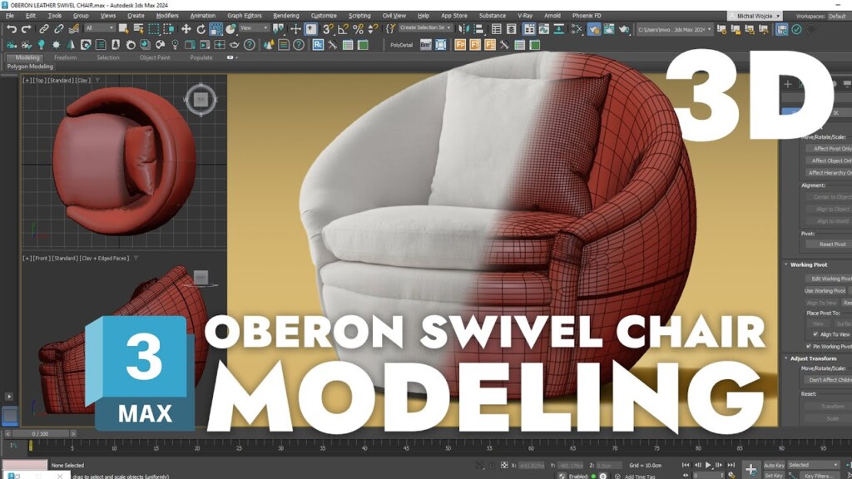Open the Rendering menu
Viewport: 852px width, 479px height.
coord(286,16)
